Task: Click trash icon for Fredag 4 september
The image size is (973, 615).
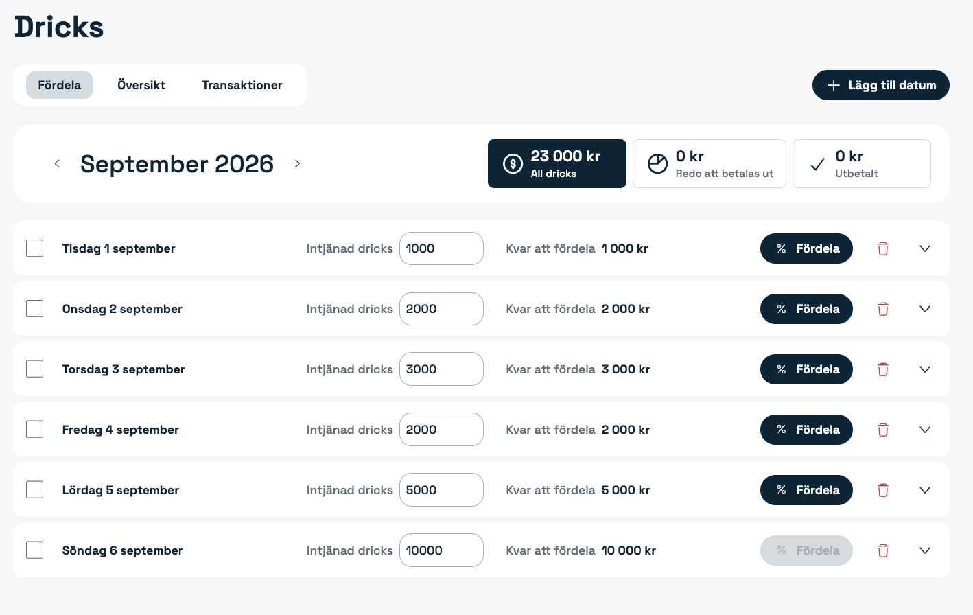Action: tap(883, 430)
